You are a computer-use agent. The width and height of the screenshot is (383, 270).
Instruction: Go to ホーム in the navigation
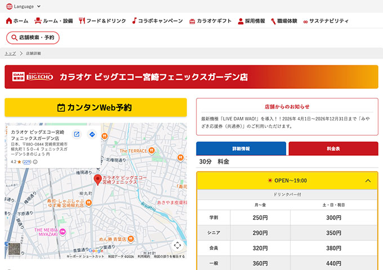pyautogui.click(x=17, y=21)
